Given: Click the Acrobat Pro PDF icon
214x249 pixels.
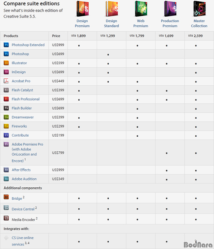Looking at the screenshot, I should point(6,81).
